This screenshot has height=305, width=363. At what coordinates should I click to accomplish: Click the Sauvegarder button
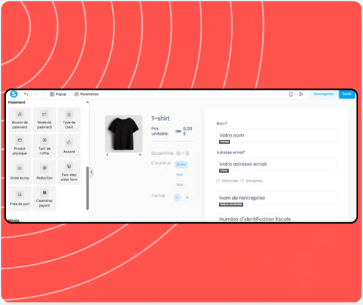(323, 94)
